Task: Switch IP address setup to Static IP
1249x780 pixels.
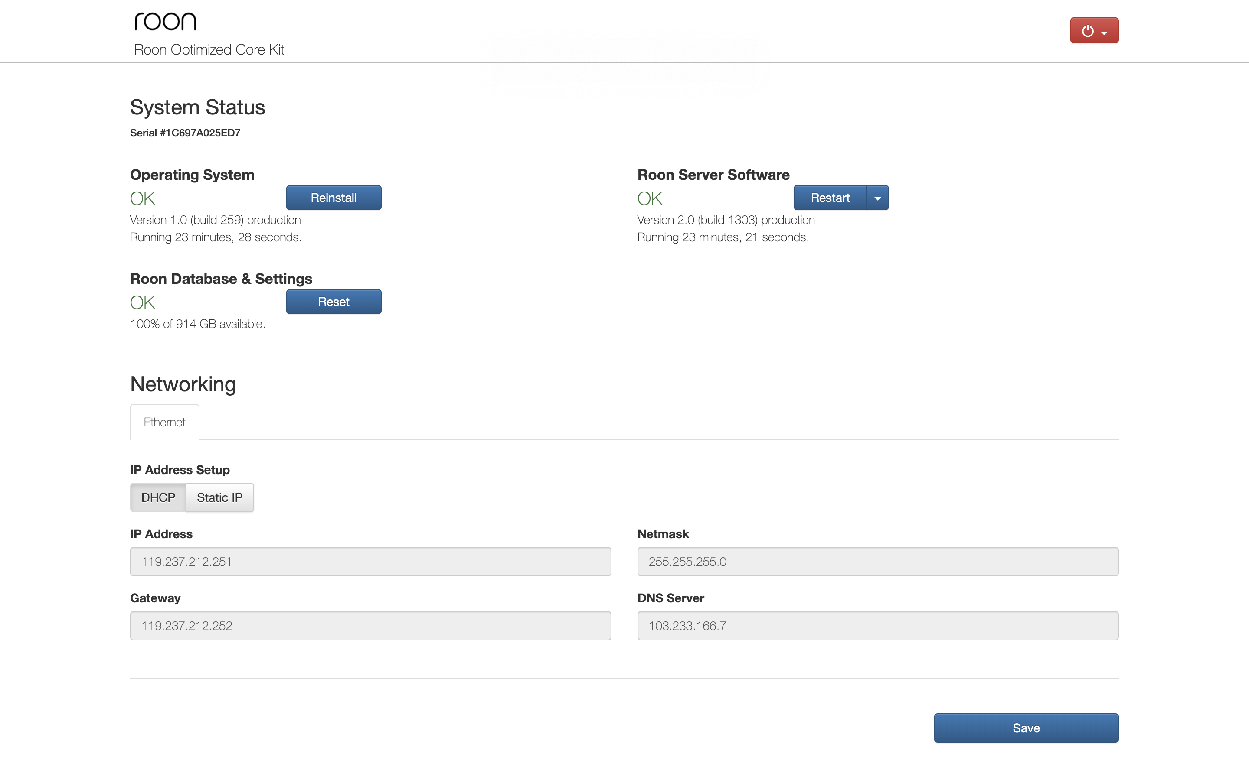Action: coord(219,497)
